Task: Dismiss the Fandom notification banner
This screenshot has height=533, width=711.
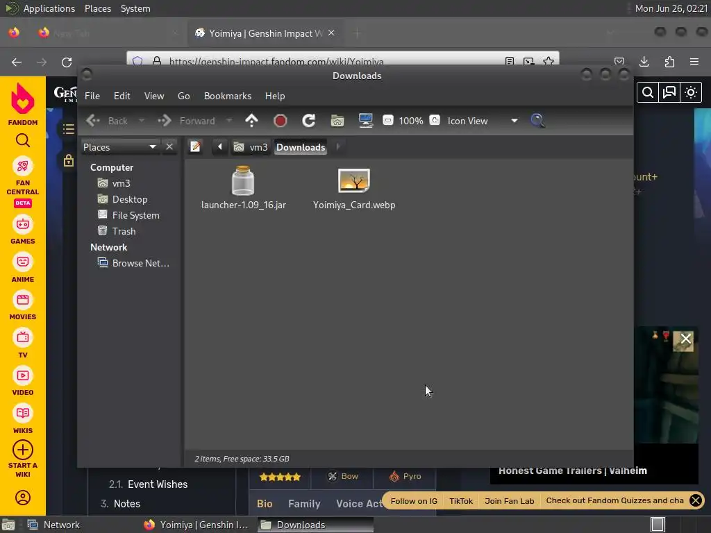Action: (696, 500)
